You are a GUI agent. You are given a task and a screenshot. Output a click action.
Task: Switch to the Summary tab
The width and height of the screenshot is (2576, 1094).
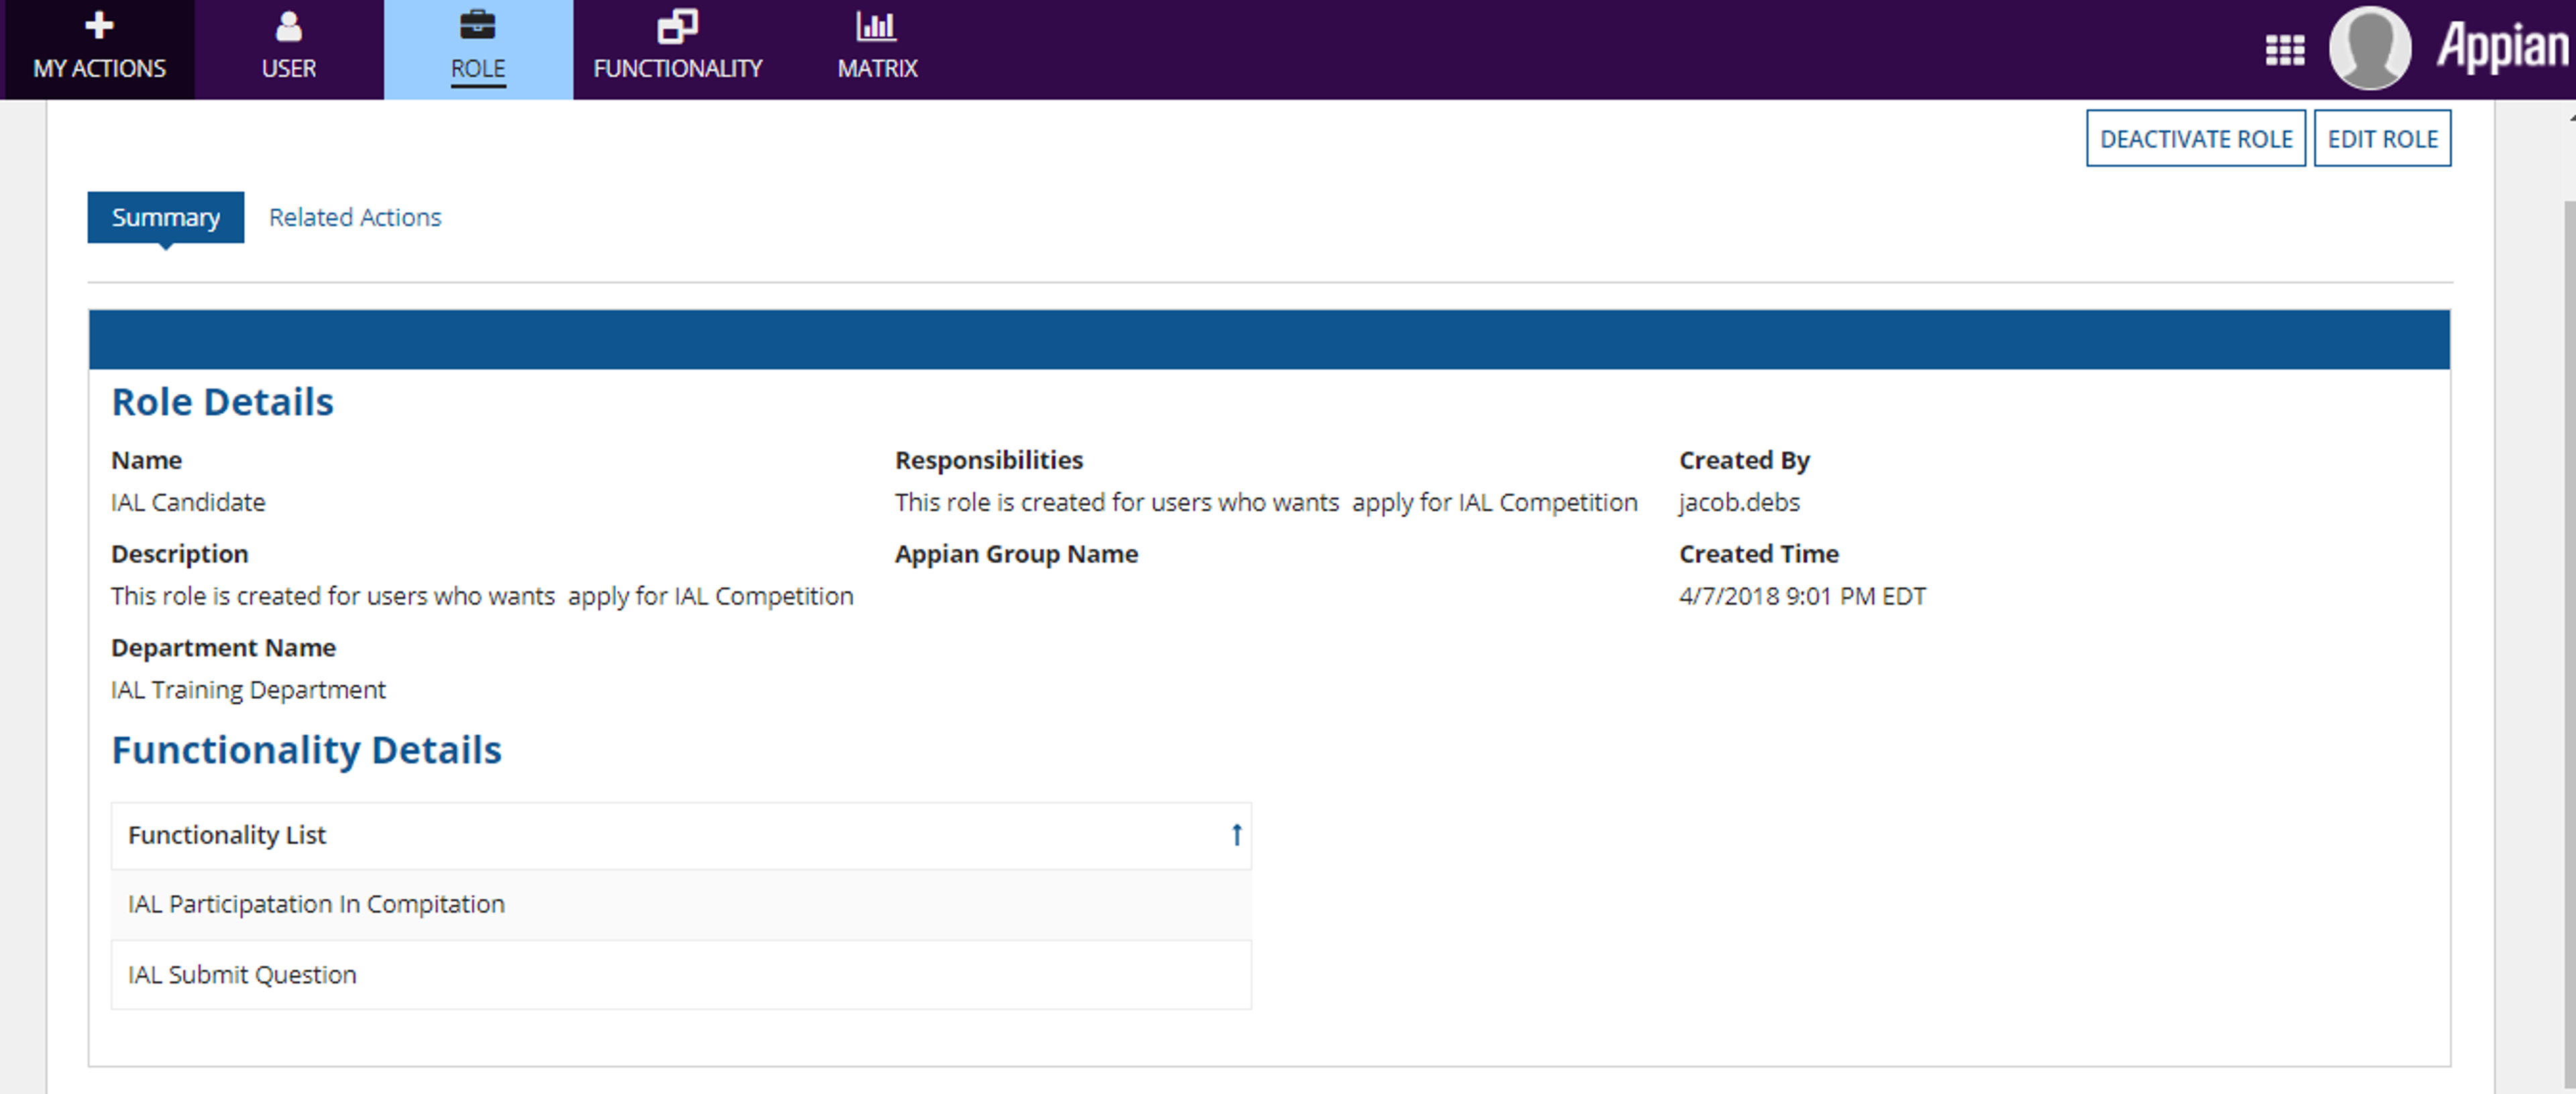point(165,217)
